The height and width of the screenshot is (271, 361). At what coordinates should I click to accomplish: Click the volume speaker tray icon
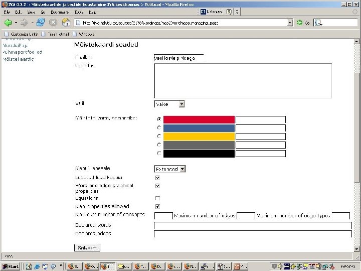(280, 266)
